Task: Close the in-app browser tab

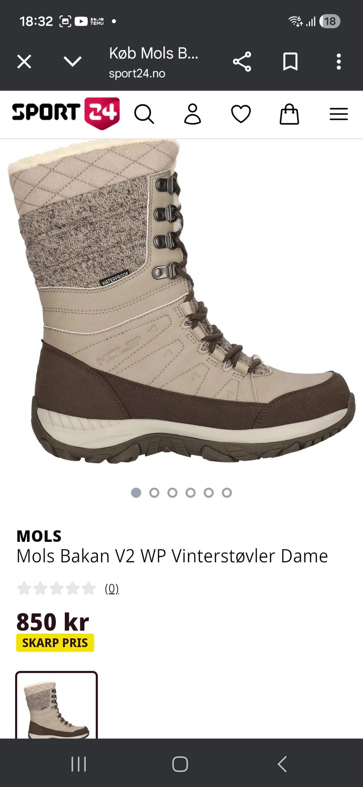Action: pyautogui.click(x=24, y=62)
